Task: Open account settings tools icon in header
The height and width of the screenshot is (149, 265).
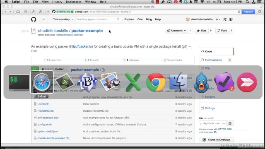Action: coord(224,19)
